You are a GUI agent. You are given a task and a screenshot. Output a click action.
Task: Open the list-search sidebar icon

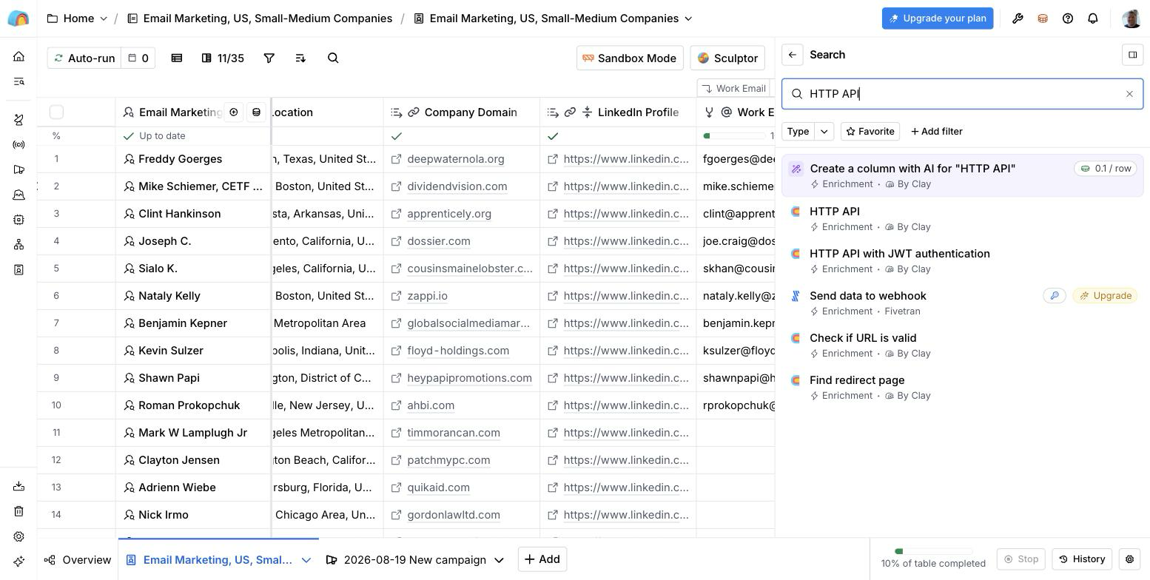pos(19,81)
